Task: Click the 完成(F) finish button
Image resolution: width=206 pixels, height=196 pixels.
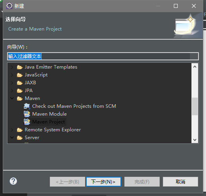Action: pyautogui.click(x=142, y=182)
